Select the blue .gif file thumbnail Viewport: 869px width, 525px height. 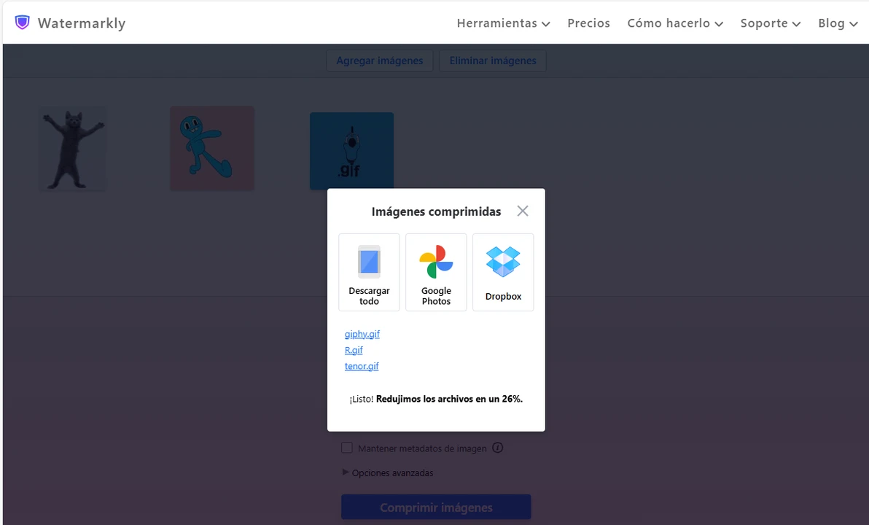(351, 151)
